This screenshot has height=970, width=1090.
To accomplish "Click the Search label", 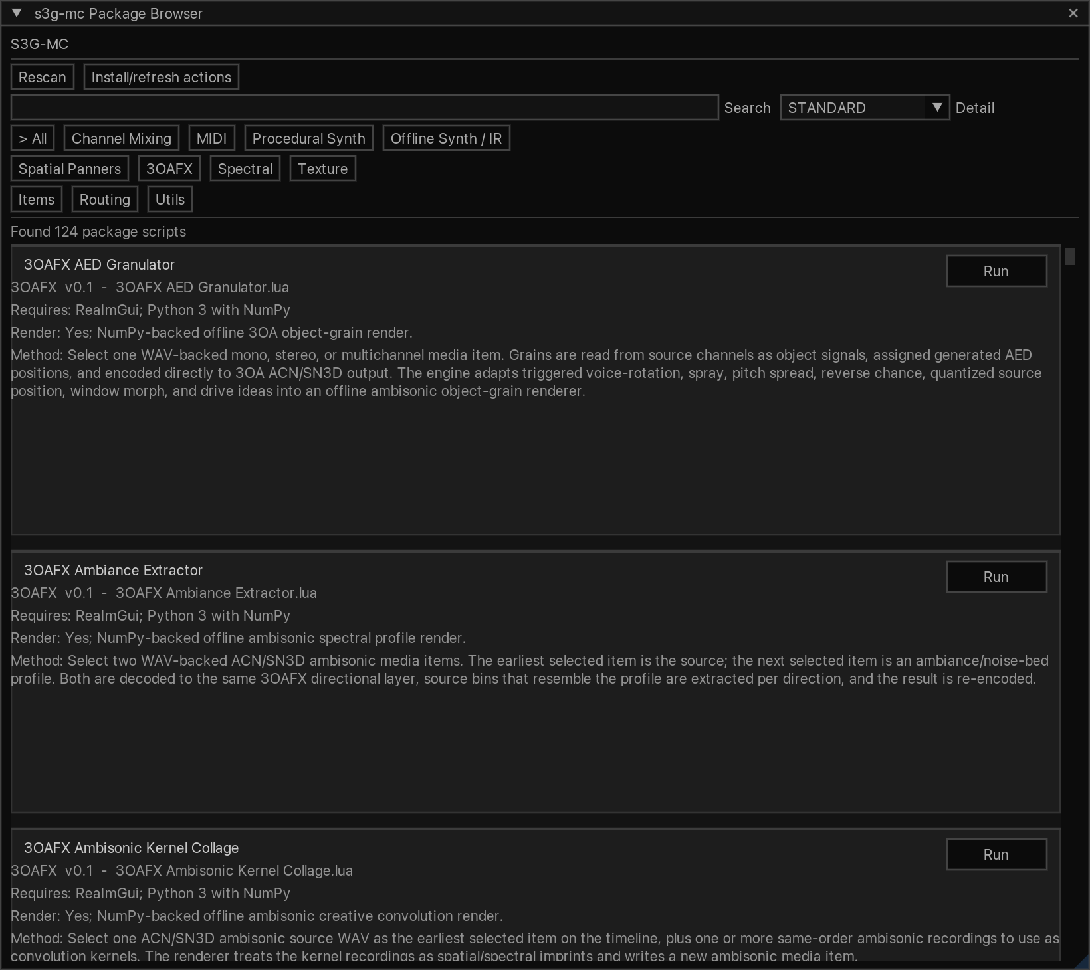I will point(747,108).
